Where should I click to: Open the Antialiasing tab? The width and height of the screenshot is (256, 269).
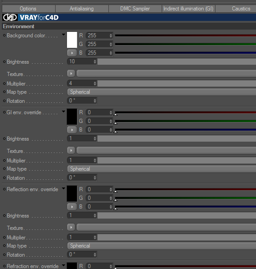(82, 9)
